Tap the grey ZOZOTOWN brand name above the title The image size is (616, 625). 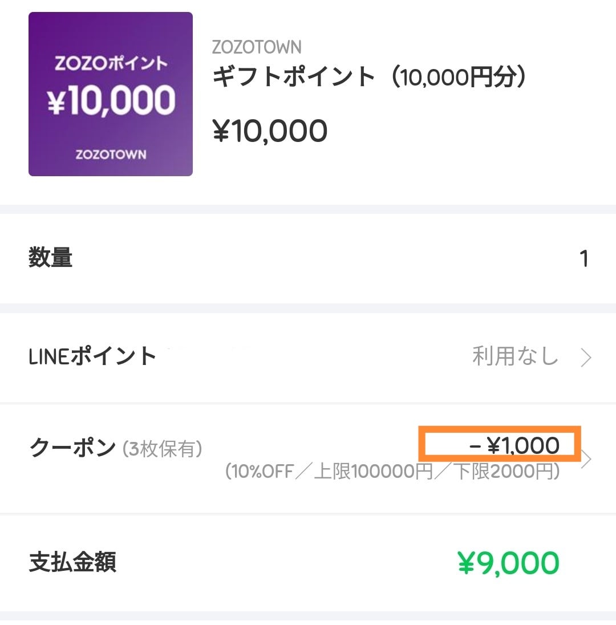click(257, 47)
